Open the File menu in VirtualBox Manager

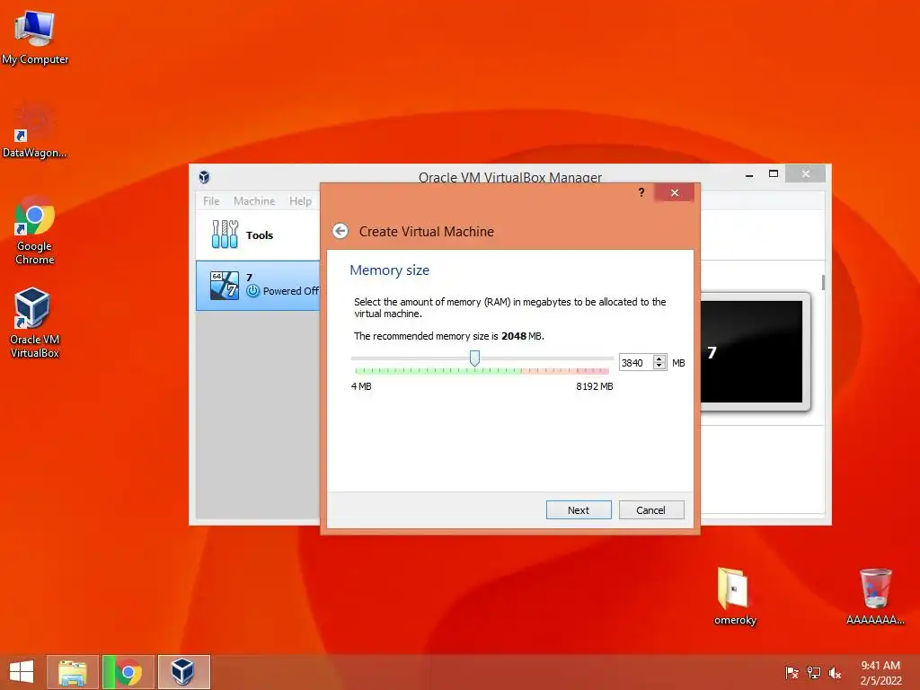[211, 200]
